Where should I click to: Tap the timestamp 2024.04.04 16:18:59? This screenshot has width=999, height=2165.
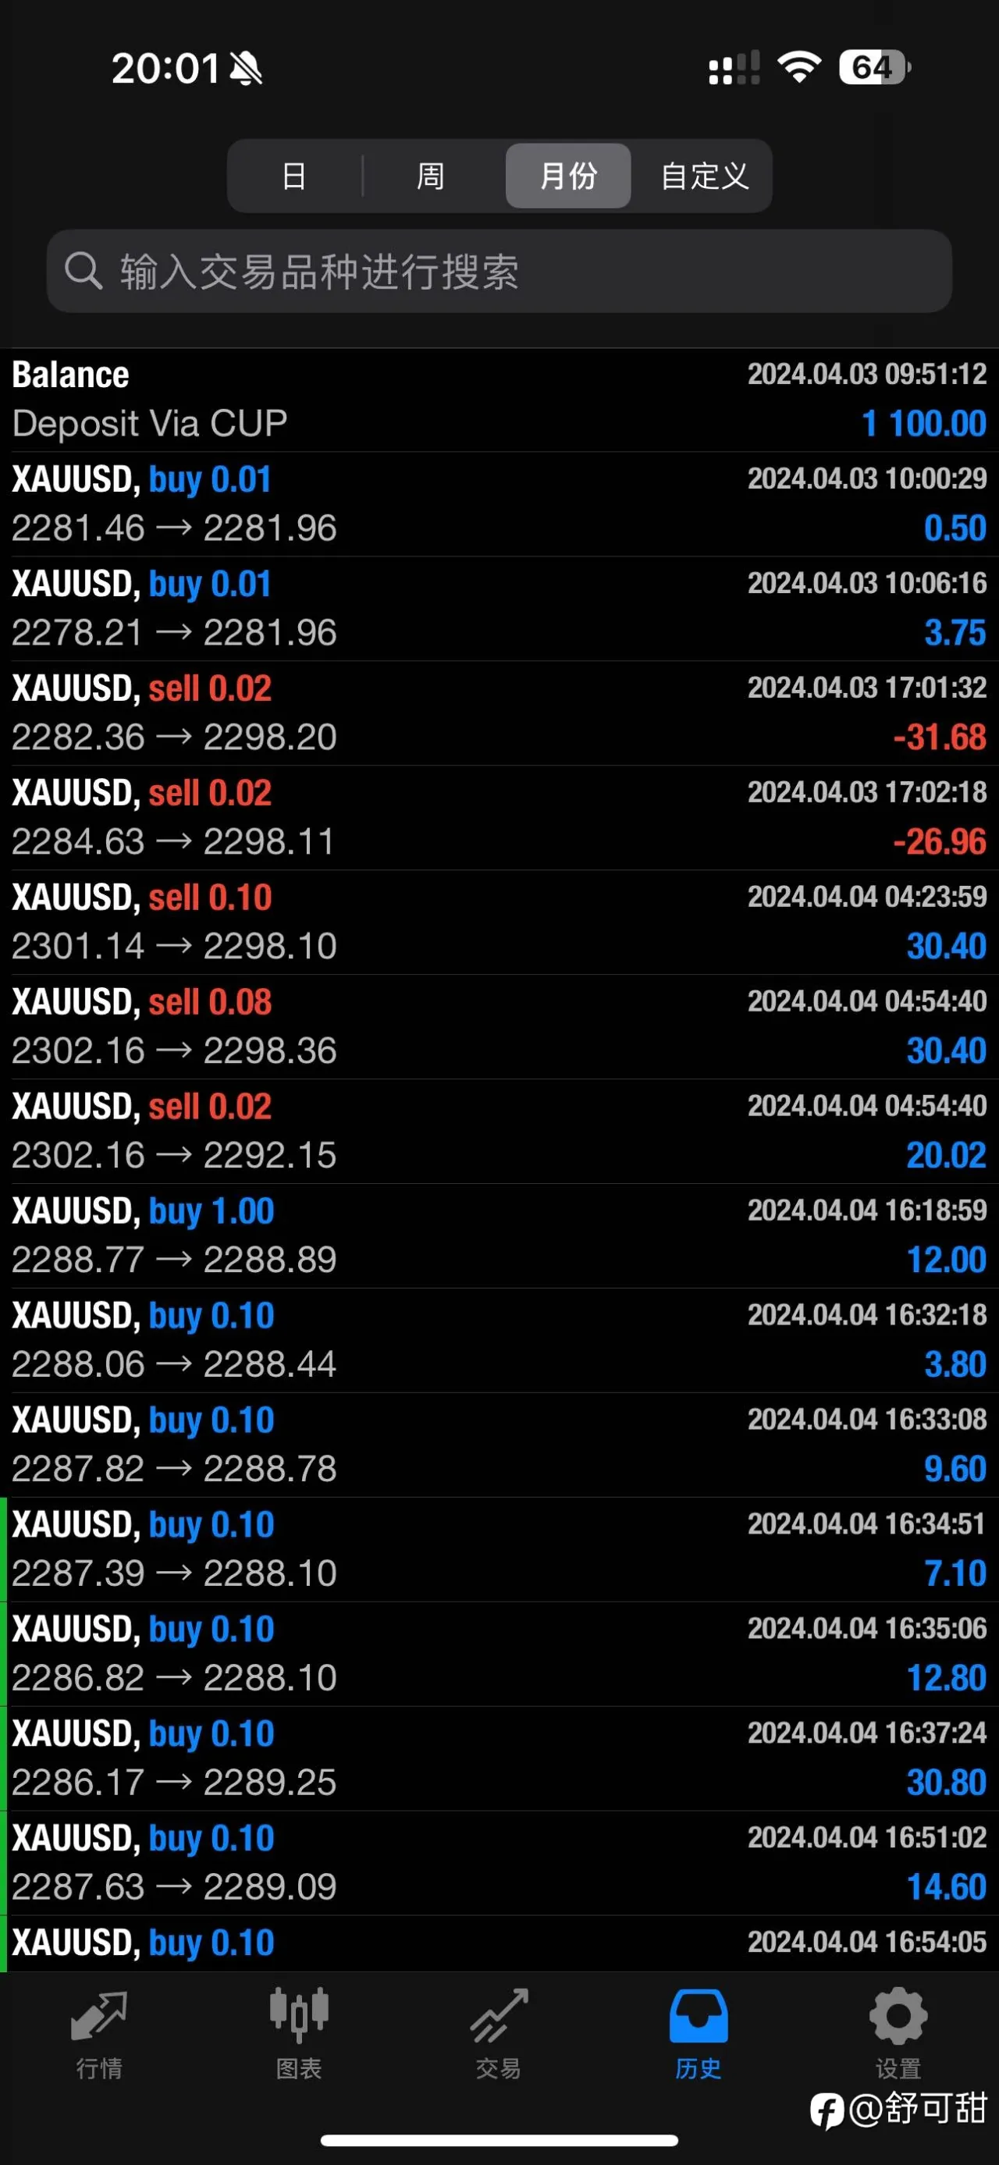pyautogui.click(x=867, y=1210)
